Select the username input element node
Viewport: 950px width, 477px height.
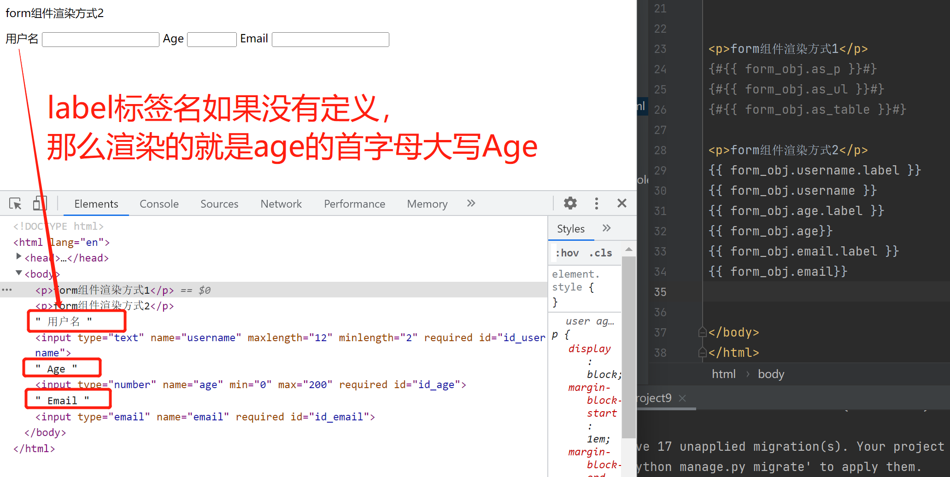pos(290,345)
